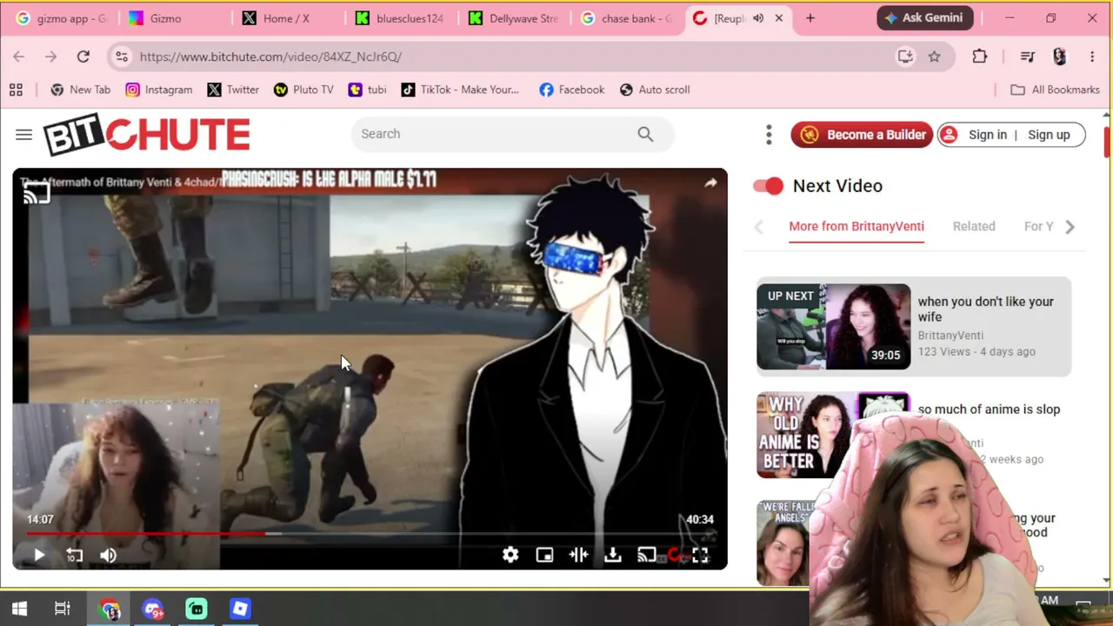
Task: Open the BitChute hamburger menu
Action: (23, 134)
